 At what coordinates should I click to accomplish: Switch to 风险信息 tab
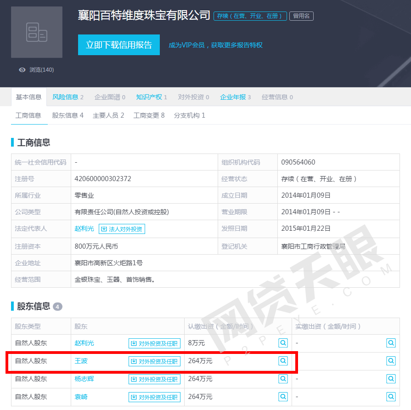[x=68, y=97]
